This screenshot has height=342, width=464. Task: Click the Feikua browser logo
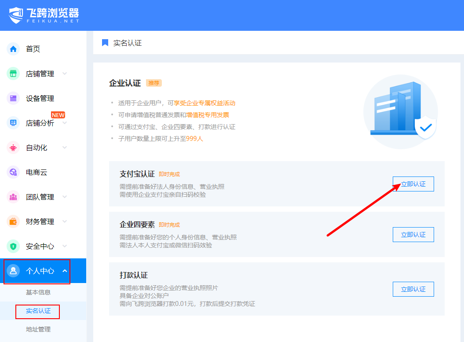point(44,15)
